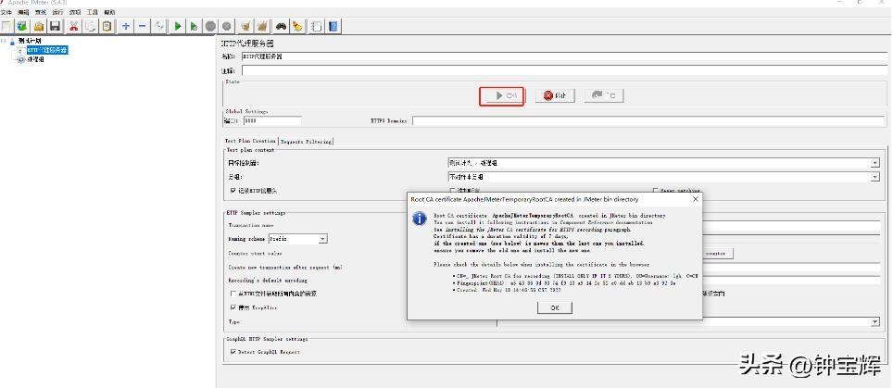Open the Templates toolbar icon
Image resolution: width=893 pixels, height=388 pixels.
(22, 26)
